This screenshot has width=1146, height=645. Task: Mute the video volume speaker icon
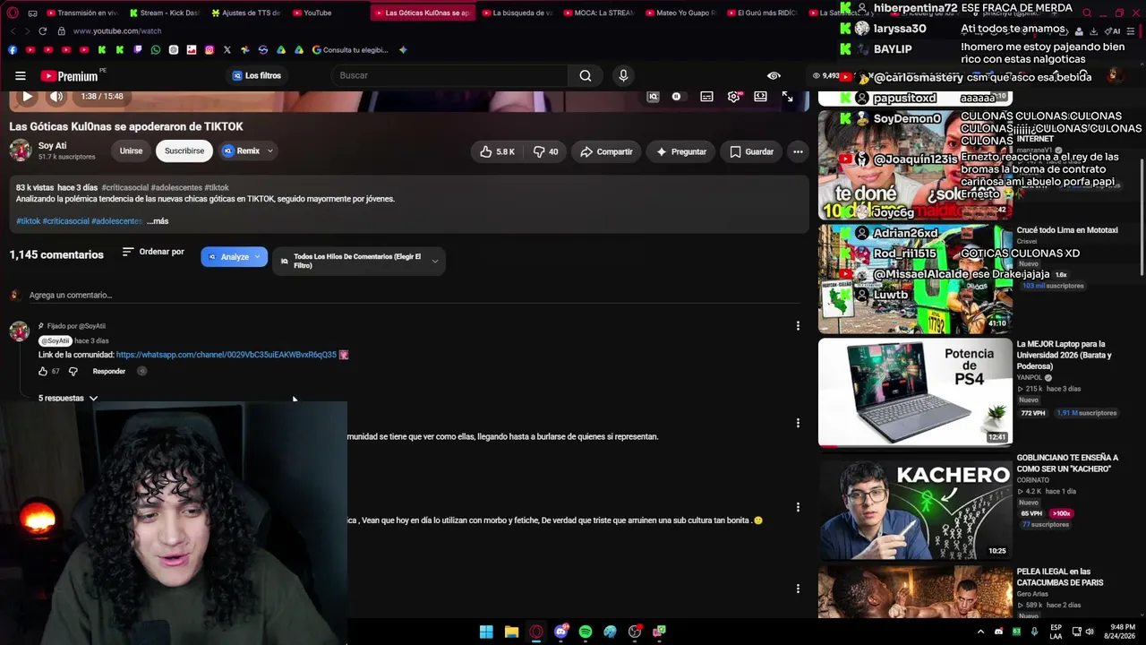(x=56, y=97)
